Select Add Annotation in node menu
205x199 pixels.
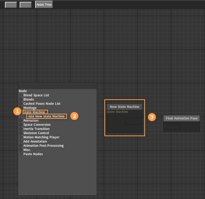coord(35,142)
